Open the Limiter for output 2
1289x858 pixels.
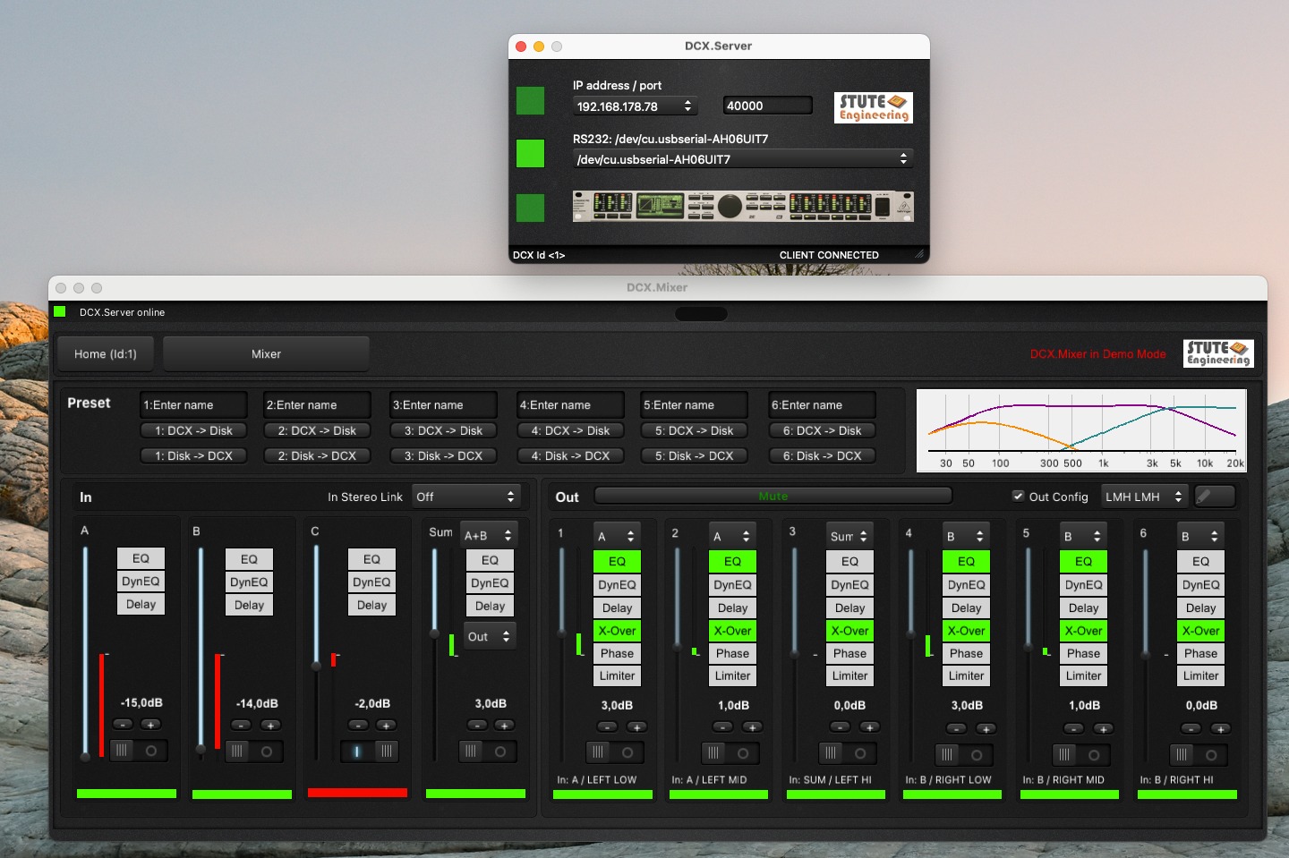pos(732,676)
